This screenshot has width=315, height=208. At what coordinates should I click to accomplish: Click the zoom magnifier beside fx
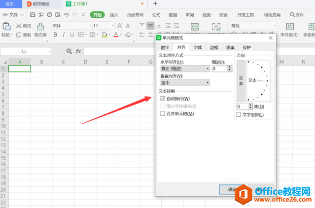tap(69, 51)
